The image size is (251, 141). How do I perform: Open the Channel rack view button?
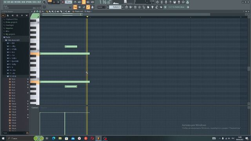point(135,7)
